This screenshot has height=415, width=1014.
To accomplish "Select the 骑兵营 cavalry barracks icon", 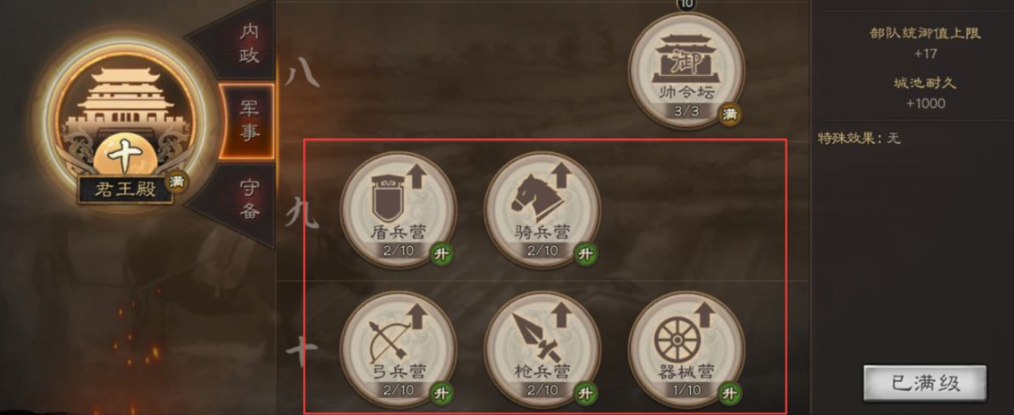I will [x=542, y=208].
